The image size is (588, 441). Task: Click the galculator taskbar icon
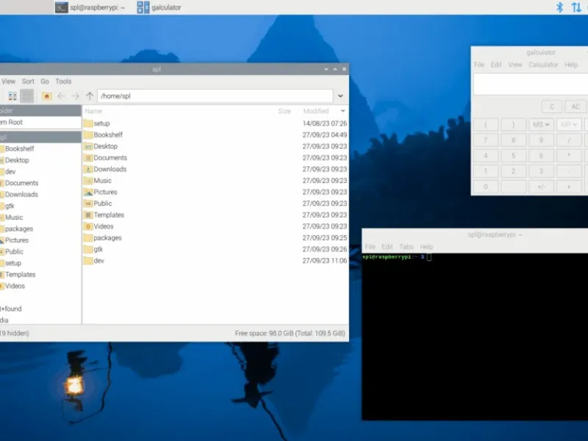coord(143,7)
